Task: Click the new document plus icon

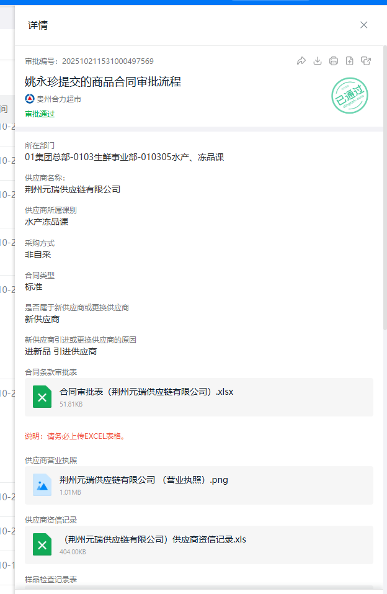Action: point(350,61)
